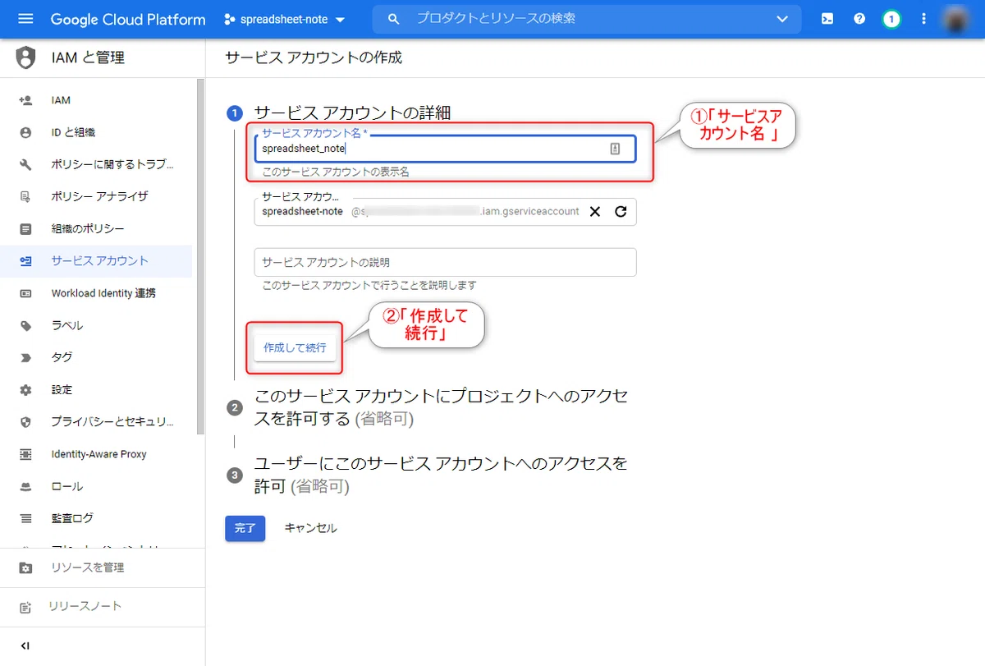This screenshot has height=666, width=985.
Task: Click the キャンセル button
Action: click(x=310, y=528)
